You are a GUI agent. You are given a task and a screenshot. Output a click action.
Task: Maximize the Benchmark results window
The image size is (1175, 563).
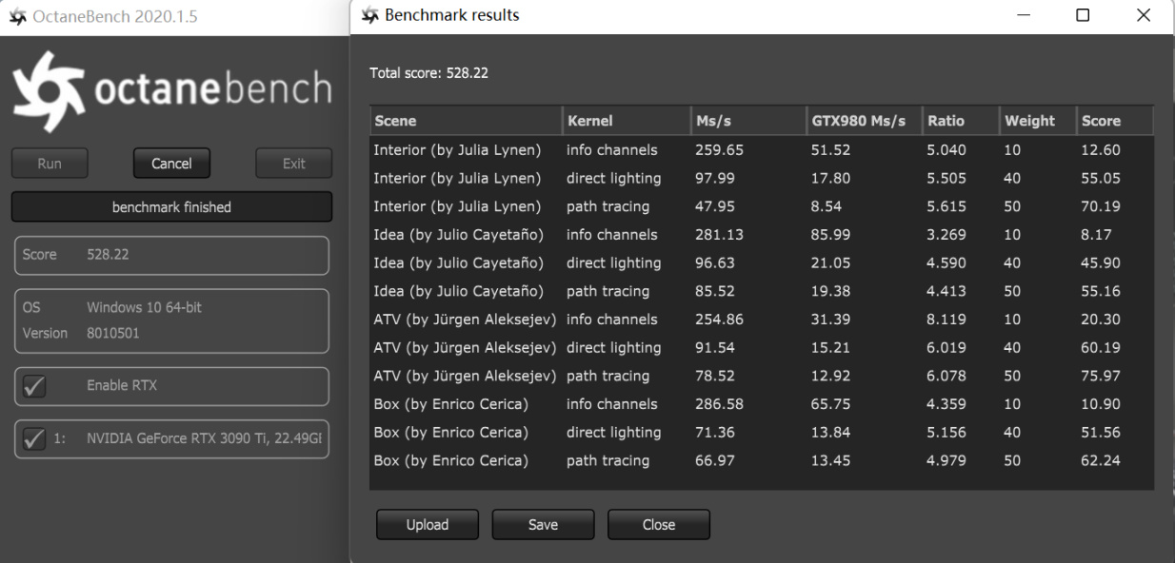1083,16
